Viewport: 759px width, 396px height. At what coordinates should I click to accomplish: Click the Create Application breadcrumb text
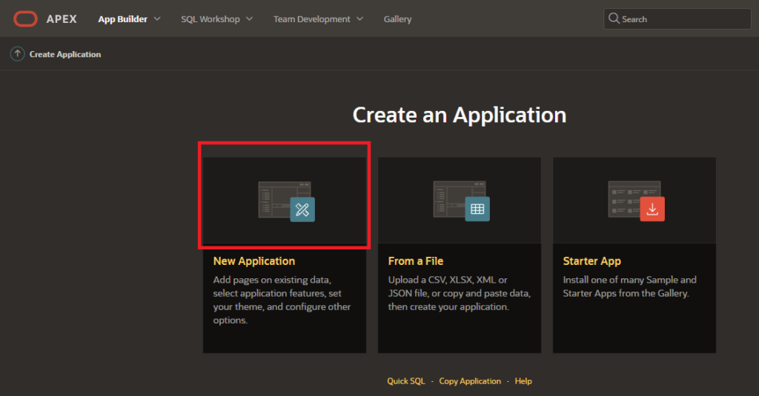click(65, 54)
